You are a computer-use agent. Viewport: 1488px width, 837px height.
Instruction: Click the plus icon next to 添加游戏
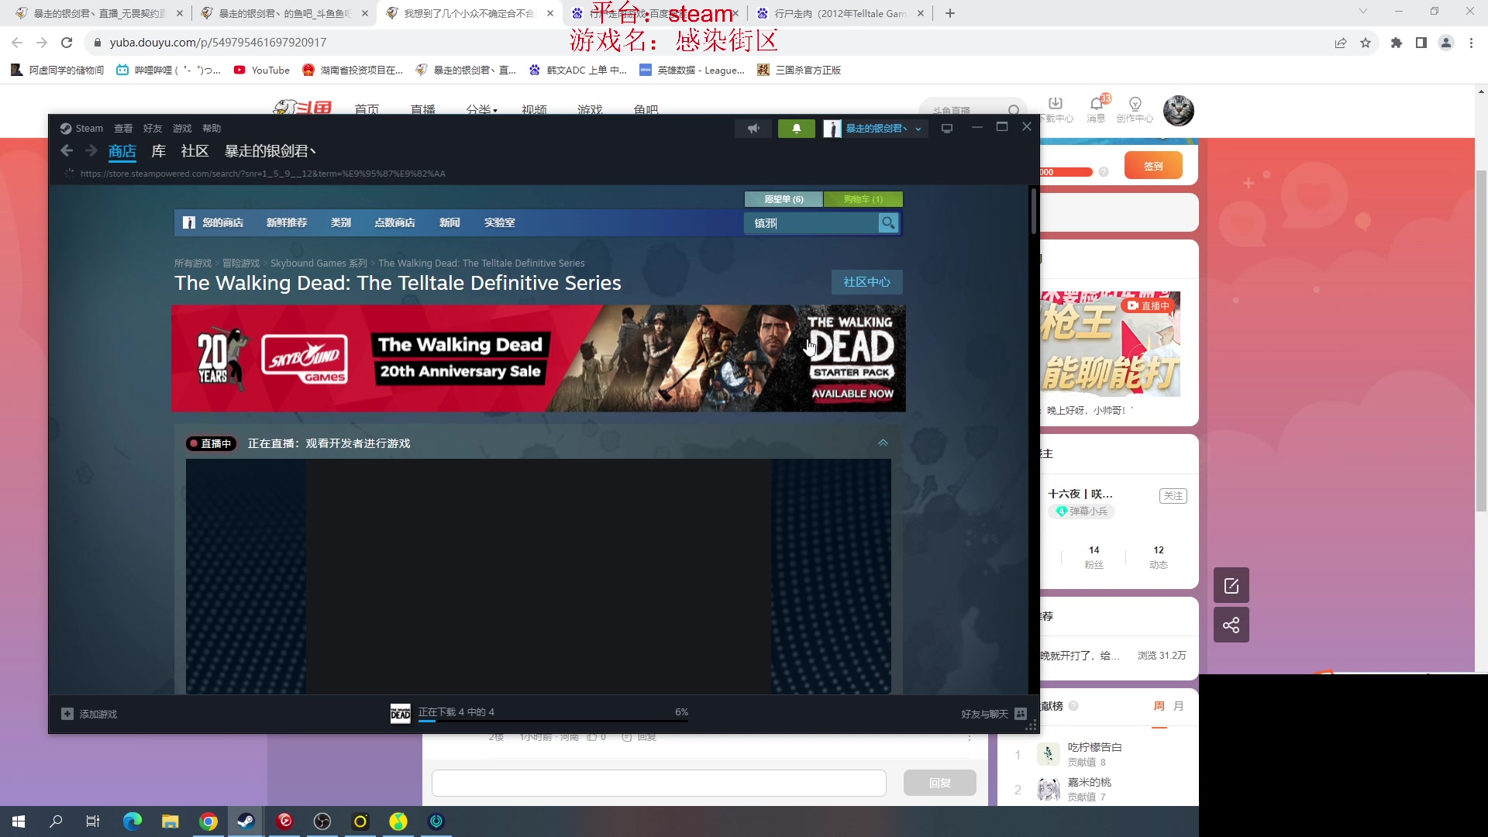[67, 713]
